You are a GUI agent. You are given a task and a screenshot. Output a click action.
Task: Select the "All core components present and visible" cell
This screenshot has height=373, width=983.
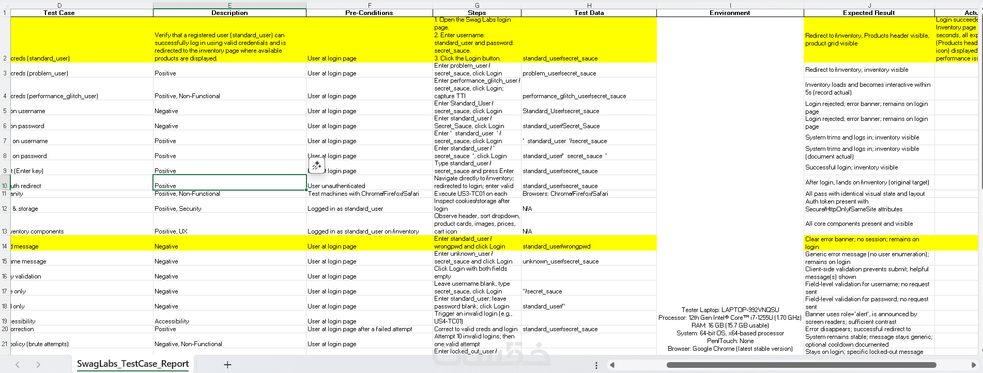[869, 224]
